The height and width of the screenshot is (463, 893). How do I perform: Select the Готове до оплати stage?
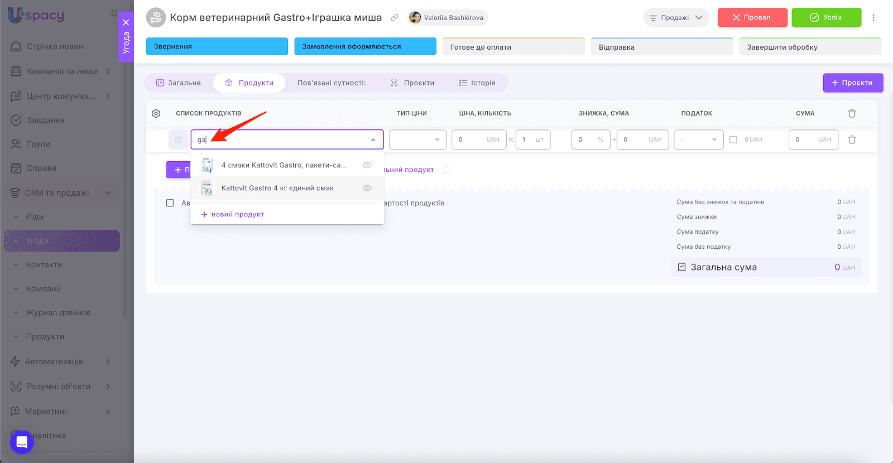coord(513,47)
